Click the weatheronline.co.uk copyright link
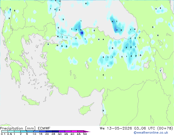Viewport: 174px width, 135px height. click(x=151, y=133)
